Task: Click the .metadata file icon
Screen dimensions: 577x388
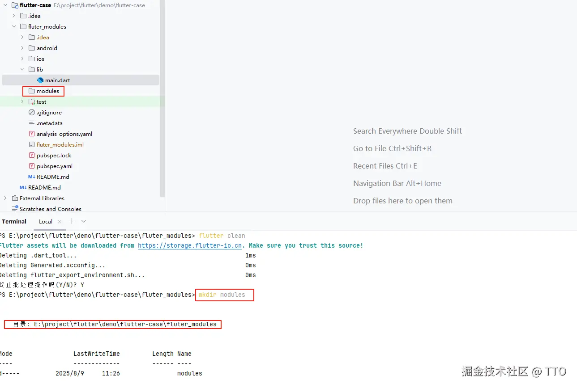Action: pyautogui.click(x=32, y=123)
